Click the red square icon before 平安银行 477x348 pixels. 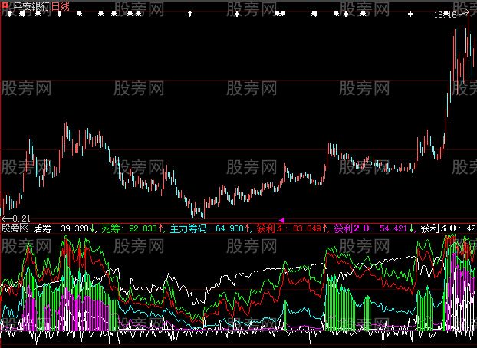(5, 5)
